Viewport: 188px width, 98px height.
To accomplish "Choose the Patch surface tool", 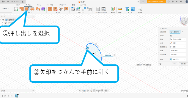I will point(22,9).
